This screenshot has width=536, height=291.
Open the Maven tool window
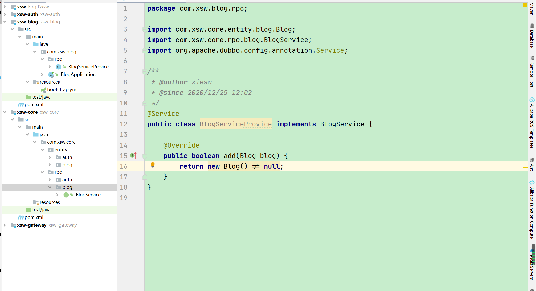532,9
